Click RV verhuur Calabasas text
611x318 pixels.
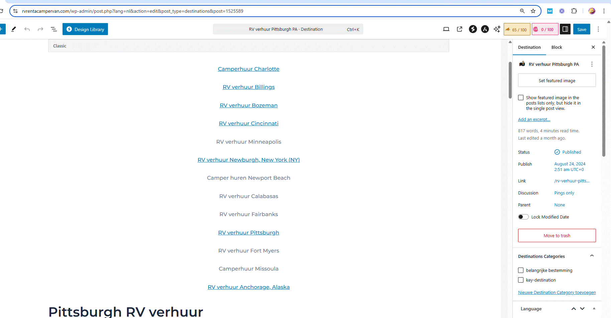(x=249, y=196)
